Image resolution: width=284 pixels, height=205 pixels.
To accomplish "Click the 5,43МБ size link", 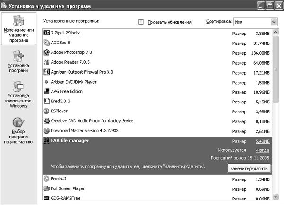I will (264, 141).
